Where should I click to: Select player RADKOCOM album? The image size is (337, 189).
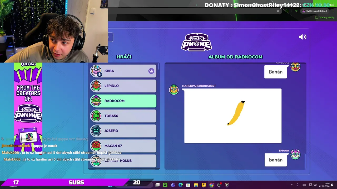click(x=123, y=101)
